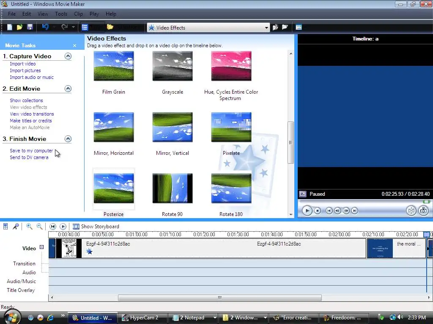Select the Posterize effect thumbnail

114,189
